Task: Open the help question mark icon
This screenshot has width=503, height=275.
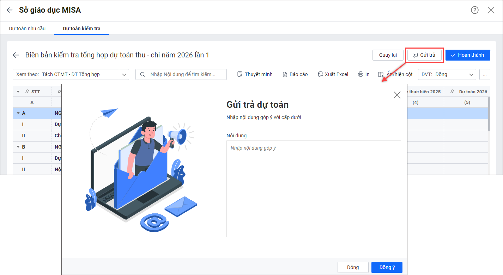Action: [475, 10]
